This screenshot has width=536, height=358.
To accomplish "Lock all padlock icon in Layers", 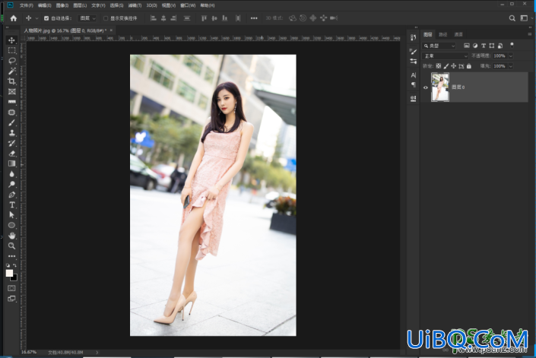I will (469, 66).
